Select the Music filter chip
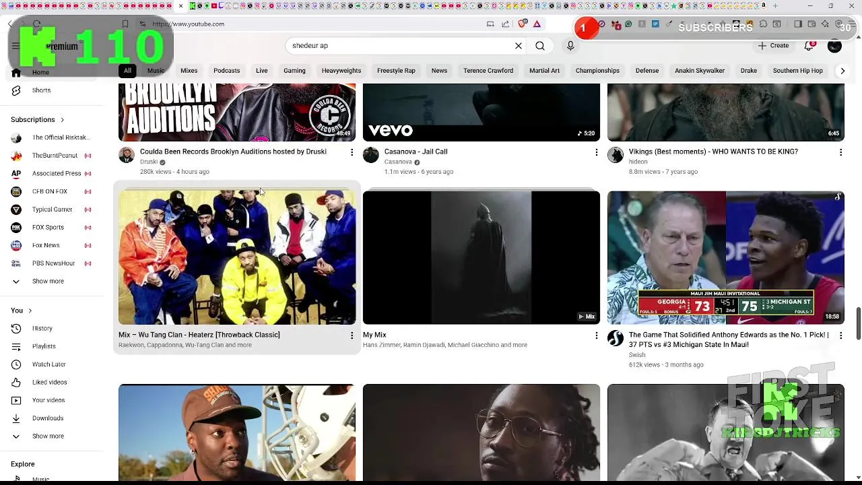 pyautogui.click(x=156, y=71)
